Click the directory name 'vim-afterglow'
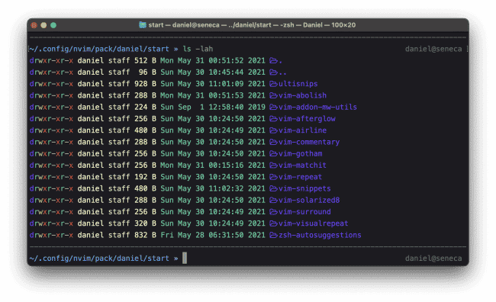This screenshot has height=302, width=496. pyautogui.click(x=307, y=119)
